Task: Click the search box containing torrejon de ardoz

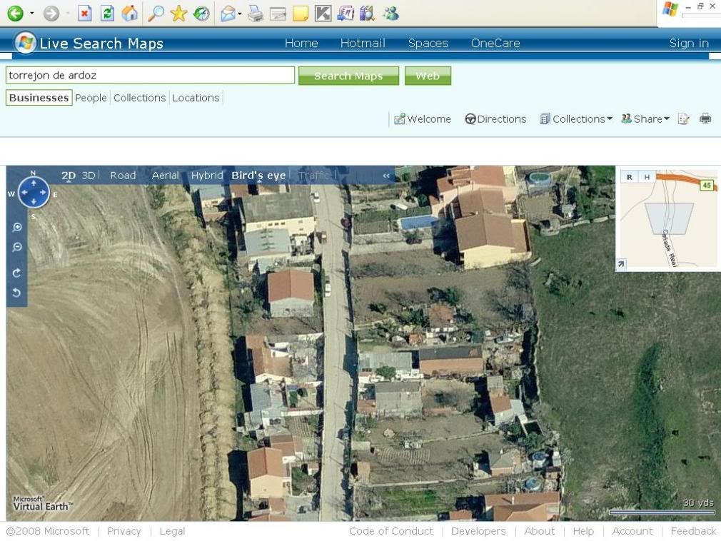Action: point(150,75)
